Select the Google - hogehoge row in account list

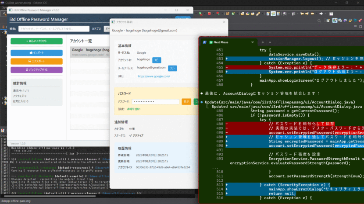coord(90,52)
